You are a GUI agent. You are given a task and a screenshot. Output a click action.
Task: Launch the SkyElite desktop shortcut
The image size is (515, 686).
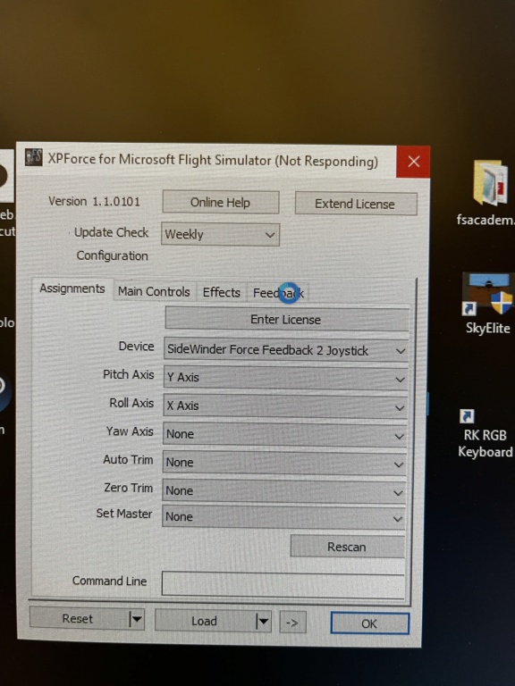point(488,304)
